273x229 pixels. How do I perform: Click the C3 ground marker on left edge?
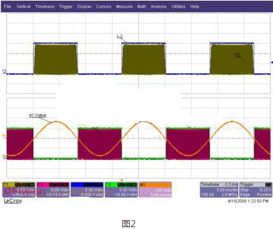(4, 71)
